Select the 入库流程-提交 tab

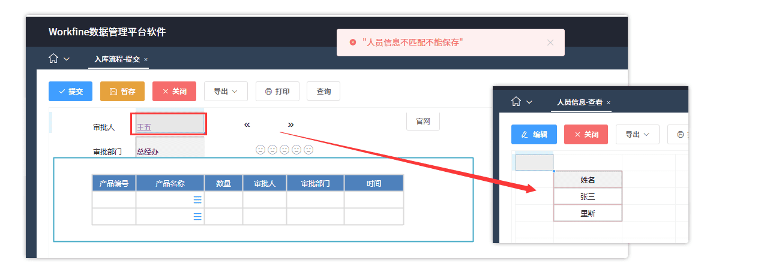116,59
